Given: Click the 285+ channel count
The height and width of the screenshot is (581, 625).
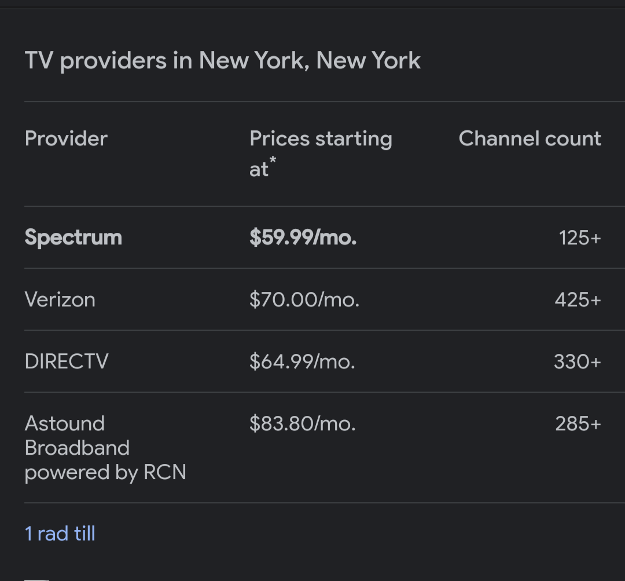Looking at the screenshot, I should [578, 423].
